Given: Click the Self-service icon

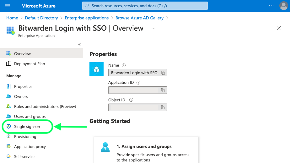Looking at the screenshot, I should coord(8,156).
